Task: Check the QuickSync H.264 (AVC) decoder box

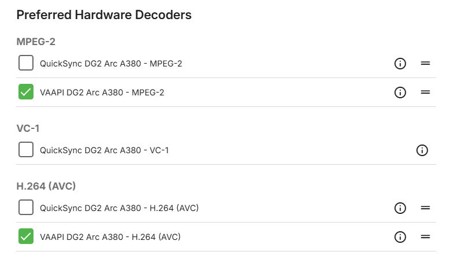Action: click(x=26, y=208)
